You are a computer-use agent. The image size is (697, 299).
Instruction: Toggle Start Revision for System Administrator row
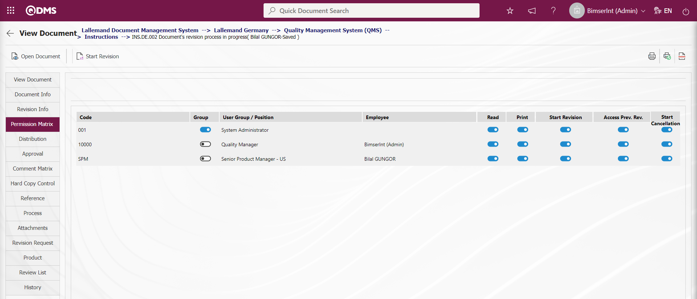566,130
